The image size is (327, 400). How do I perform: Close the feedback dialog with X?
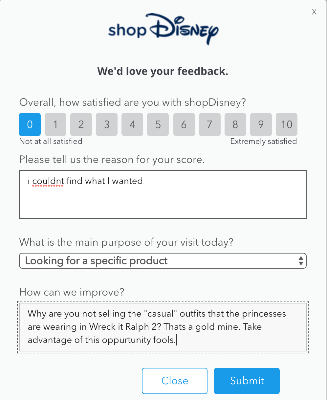point(314,12)
